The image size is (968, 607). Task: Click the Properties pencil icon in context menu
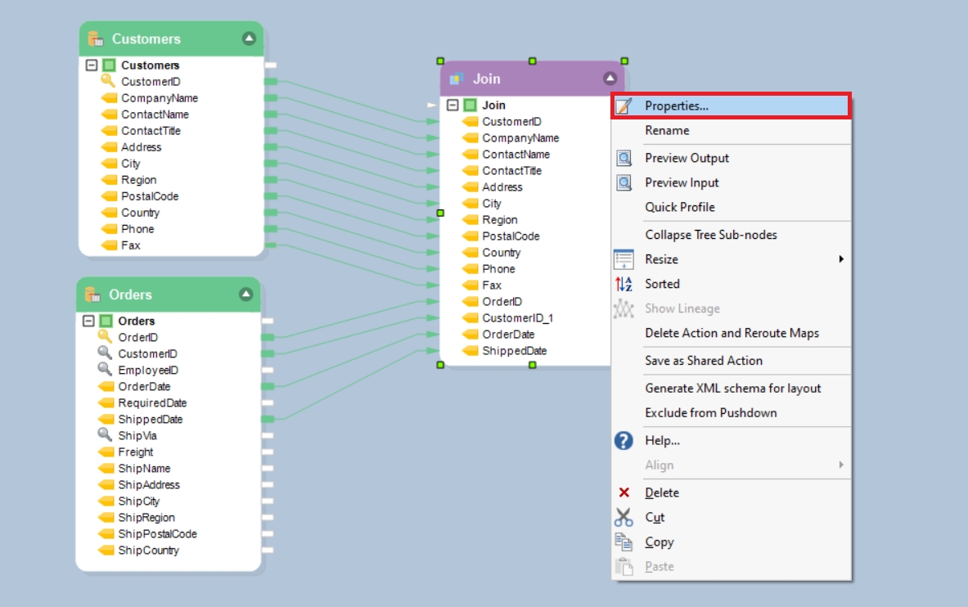tap(624, 106)
